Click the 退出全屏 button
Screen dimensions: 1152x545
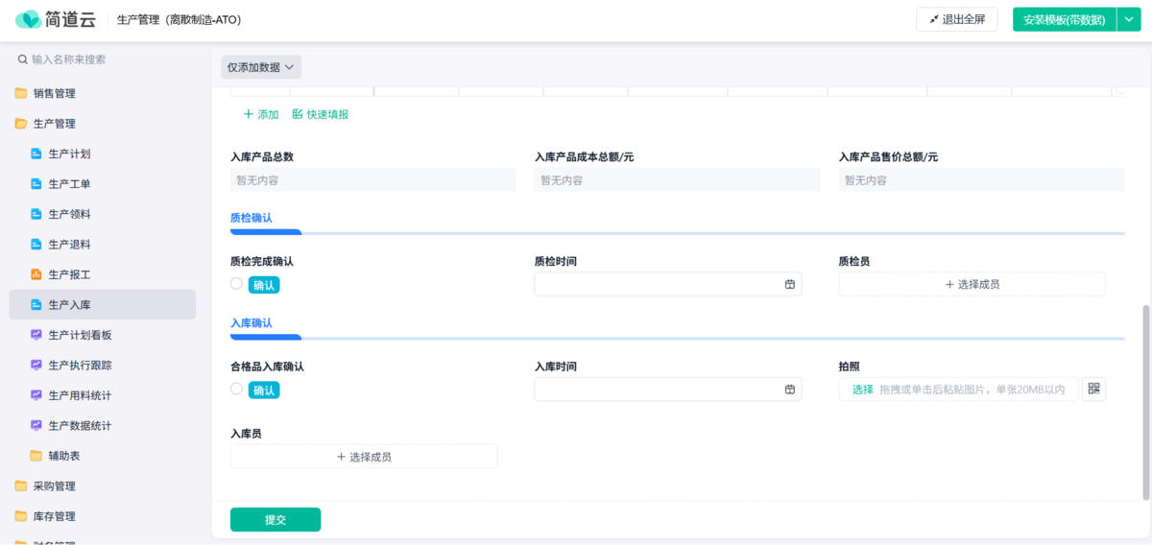coord(956,19)
